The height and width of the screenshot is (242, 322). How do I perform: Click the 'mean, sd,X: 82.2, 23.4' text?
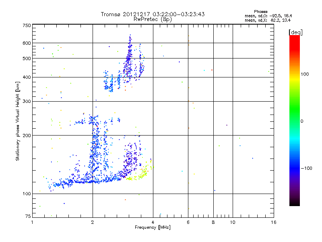tap(268, 20)
